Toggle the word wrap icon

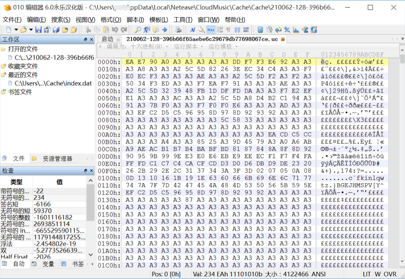[220, 30]
